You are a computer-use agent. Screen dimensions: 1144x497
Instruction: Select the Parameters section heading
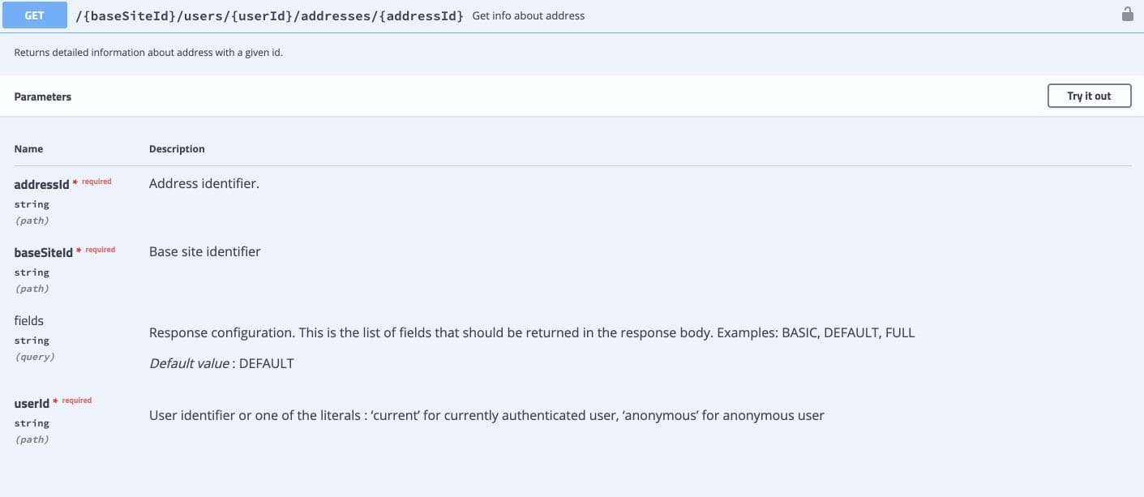43,96
